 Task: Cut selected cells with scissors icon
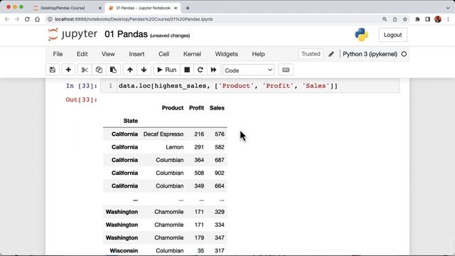pyautogui.click(x=85, y=70)
